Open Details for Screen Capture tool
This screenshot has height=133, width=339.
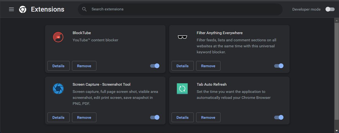[58, 117]
